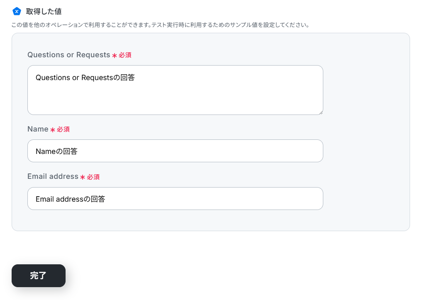The height and width of the screenshot is (300, 437).
Task: Click the 取得した値 heading text
Action: click(x=44, y=12)
